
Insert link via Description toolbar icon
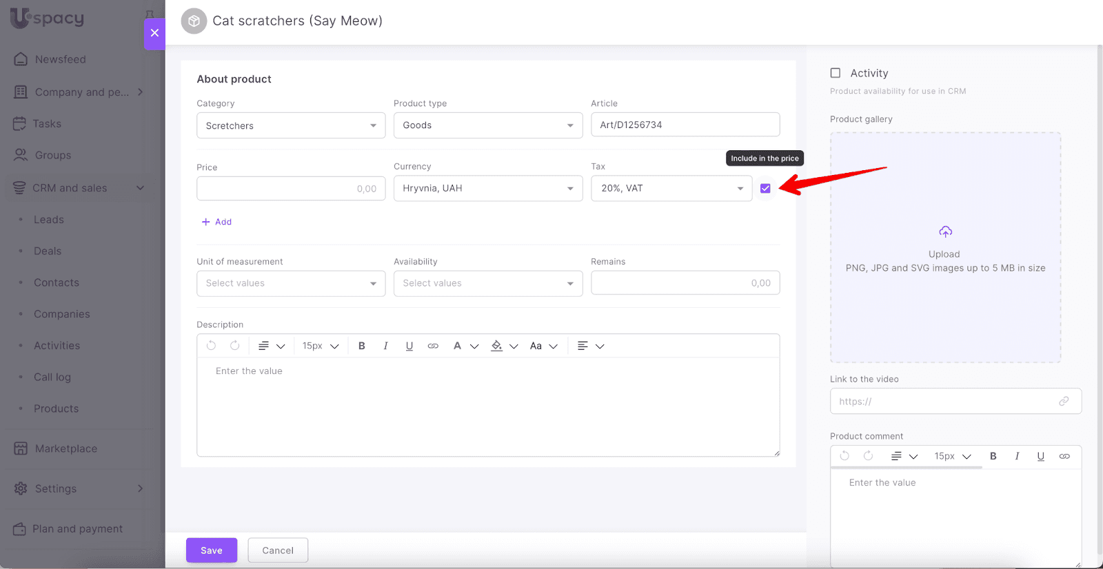pos(433,346)
